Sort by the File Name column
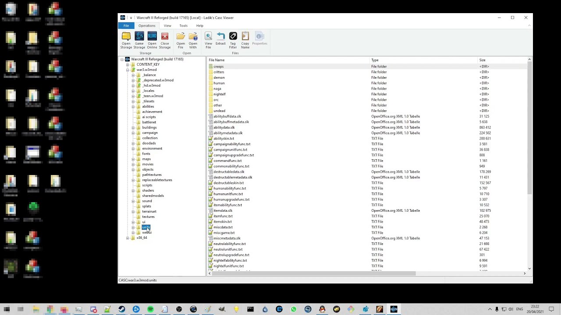Screen dimensions: 561x315 (x=288, y=60)
